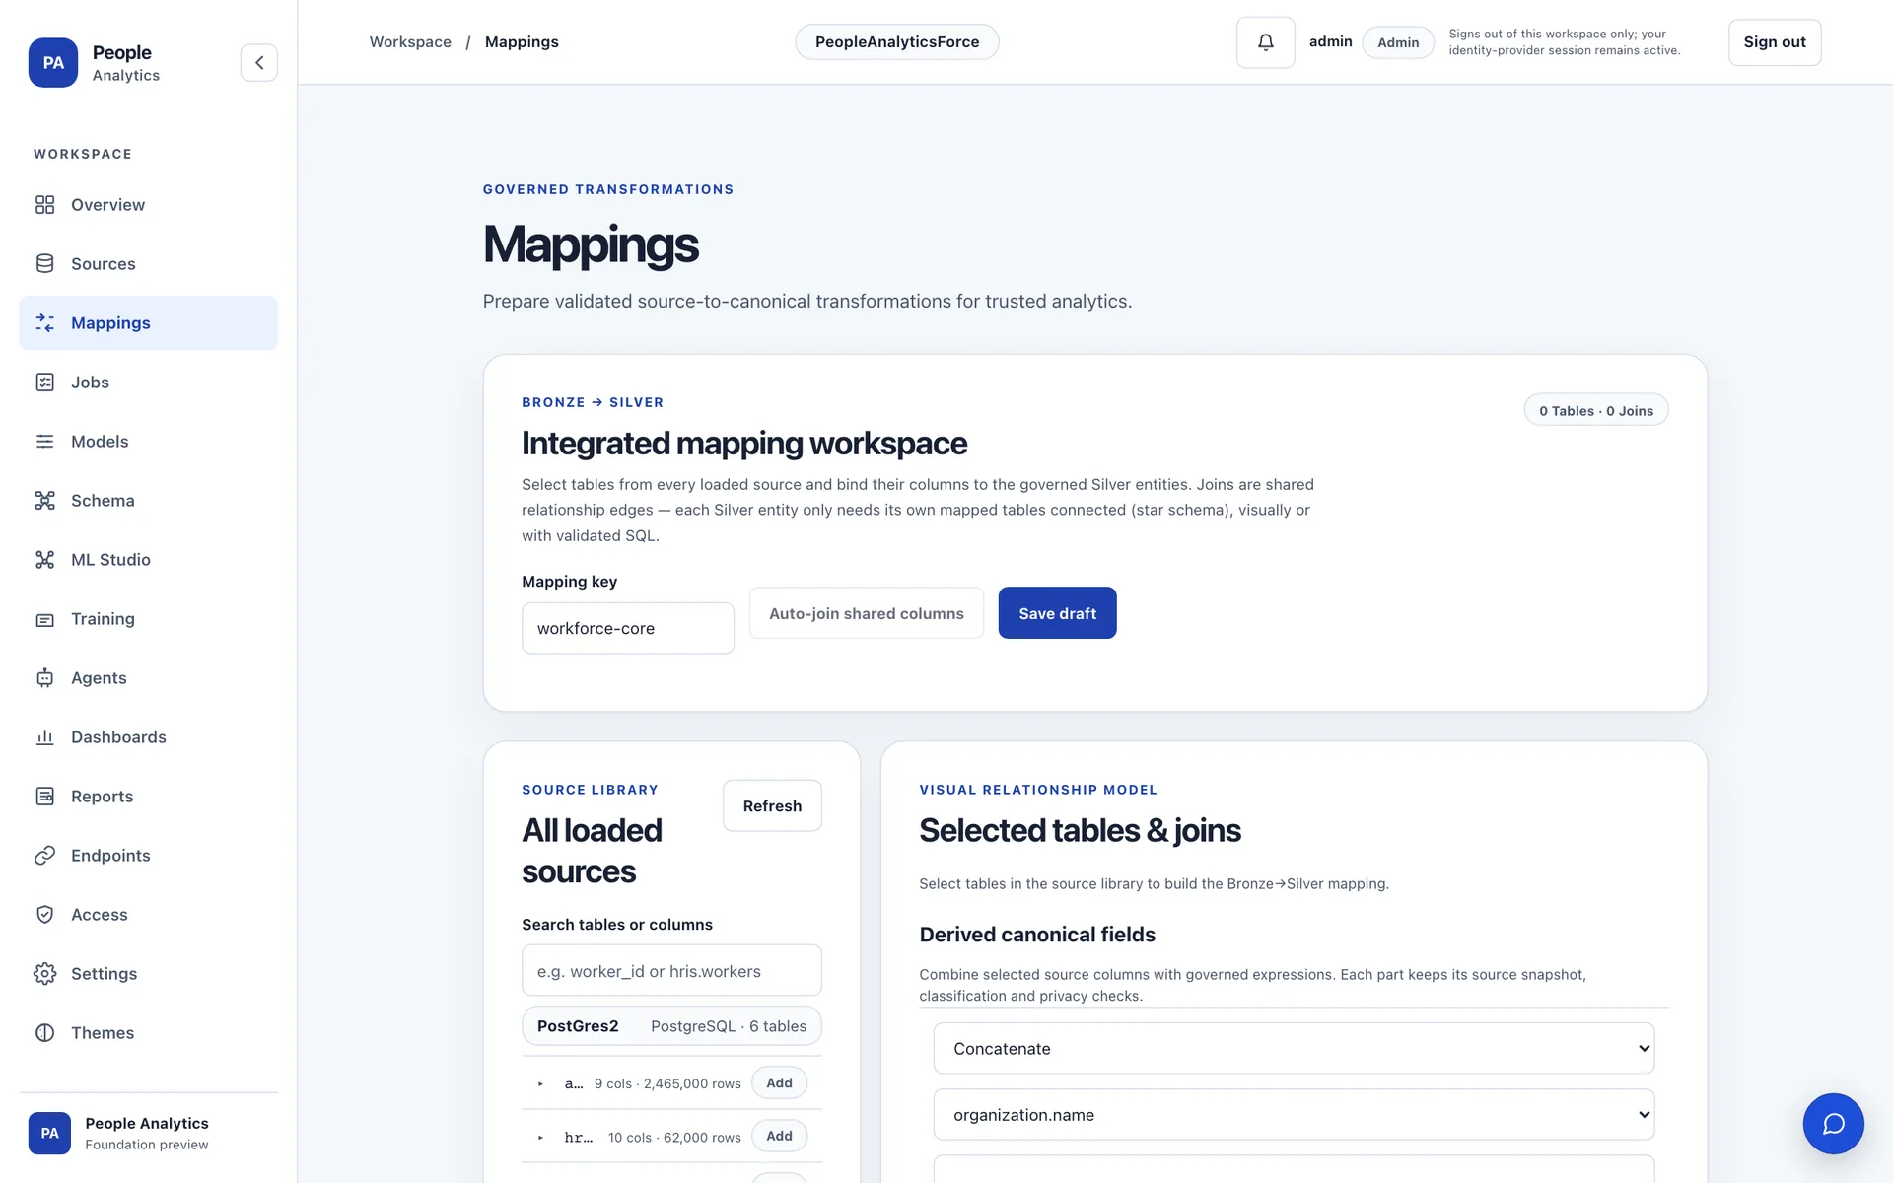The height and width of the screenshot is (1183, 1893).
Task: Click the PeopleAnalyticsForce workspace pill
Action: (x=897, y=42)
